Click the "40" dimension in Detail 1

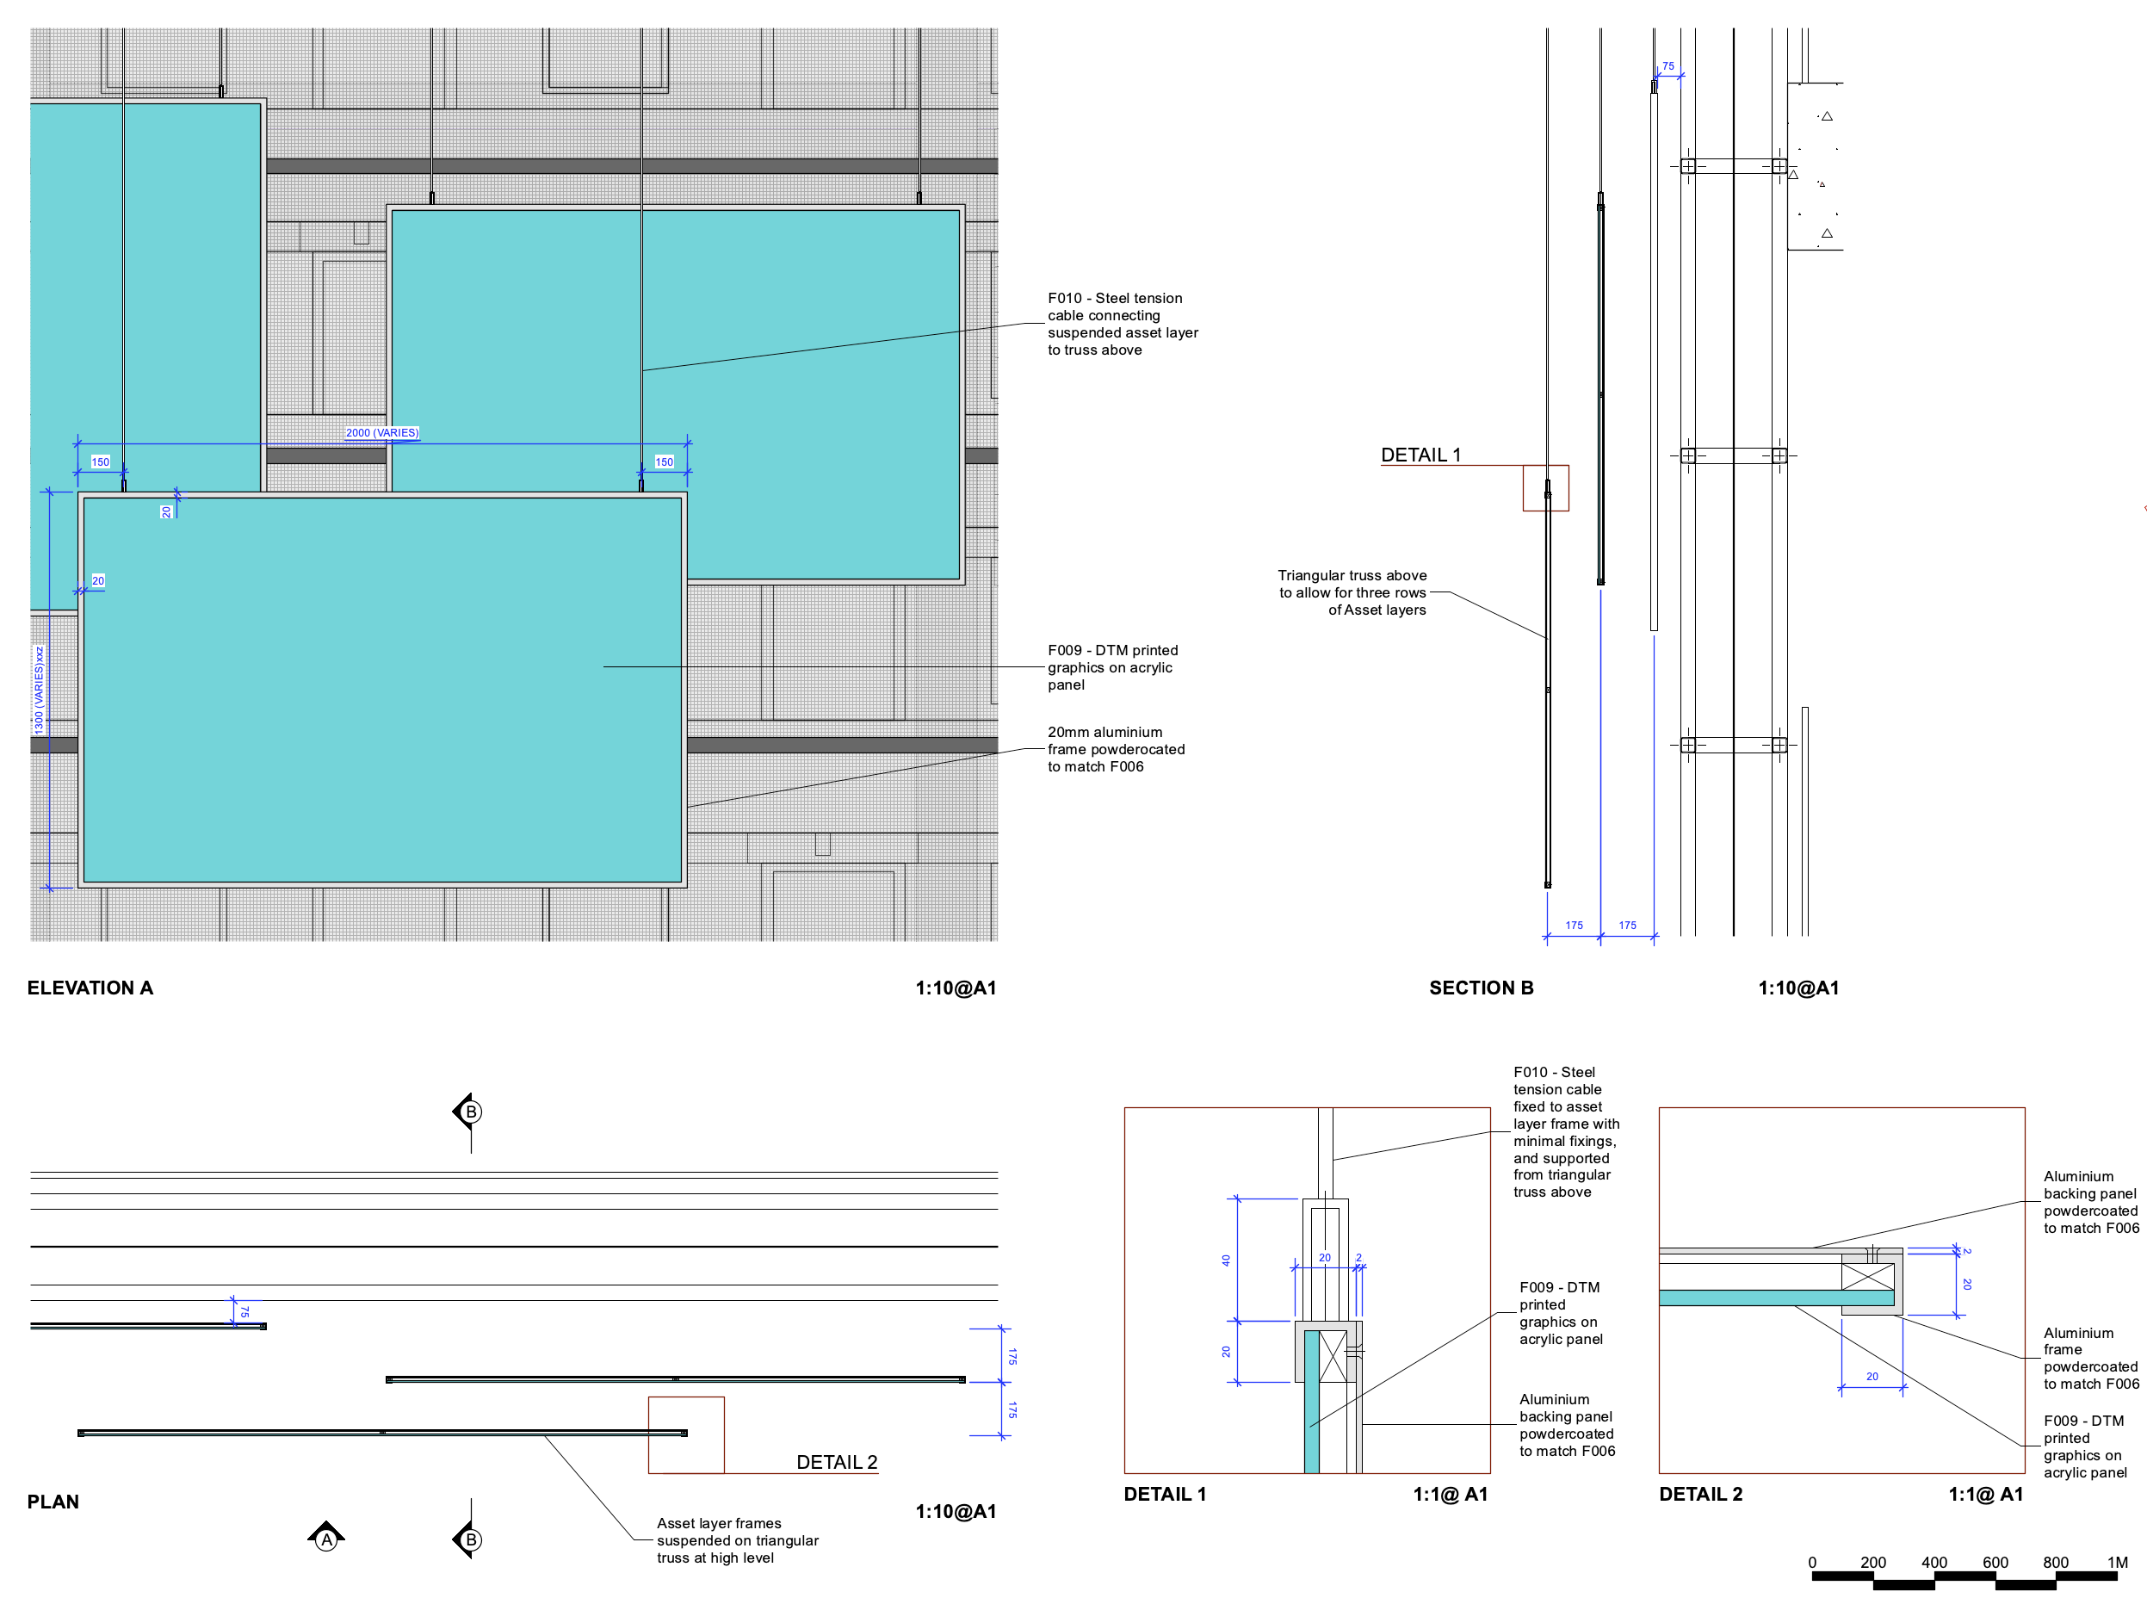click(1225, 1260)
